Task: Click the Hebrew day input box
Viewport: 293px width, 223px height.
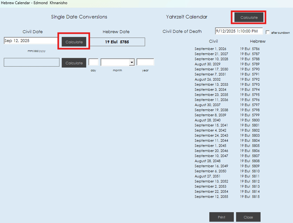Action: point(93,62)
